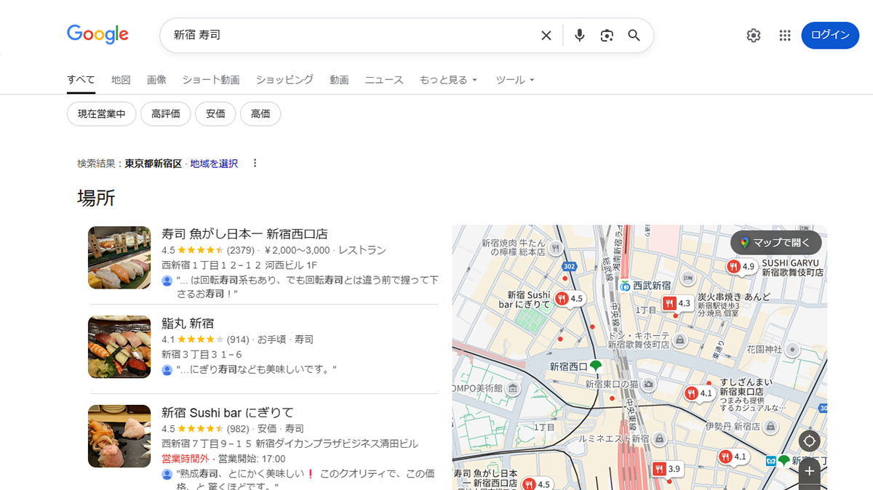Run the search via the magnifier icon
873x490 pixels.
633,34
